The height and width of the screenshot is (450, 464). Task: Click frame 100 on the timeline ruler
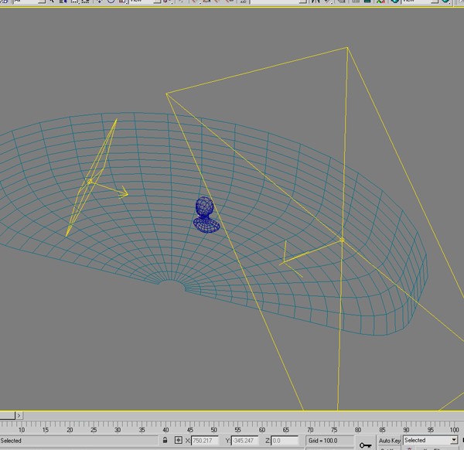pyautogui.click(x=454, y=430)
